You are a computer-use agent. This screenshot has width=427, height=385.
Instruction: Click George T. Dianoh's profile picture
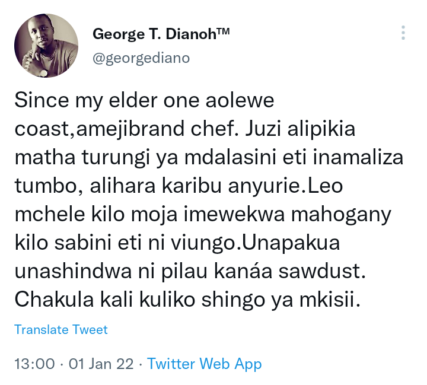pos(46,46)
